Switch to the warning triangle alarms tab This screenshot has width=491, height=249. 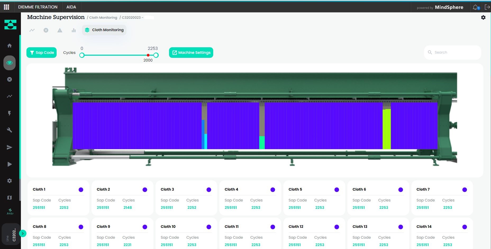[x=60, y=30]
